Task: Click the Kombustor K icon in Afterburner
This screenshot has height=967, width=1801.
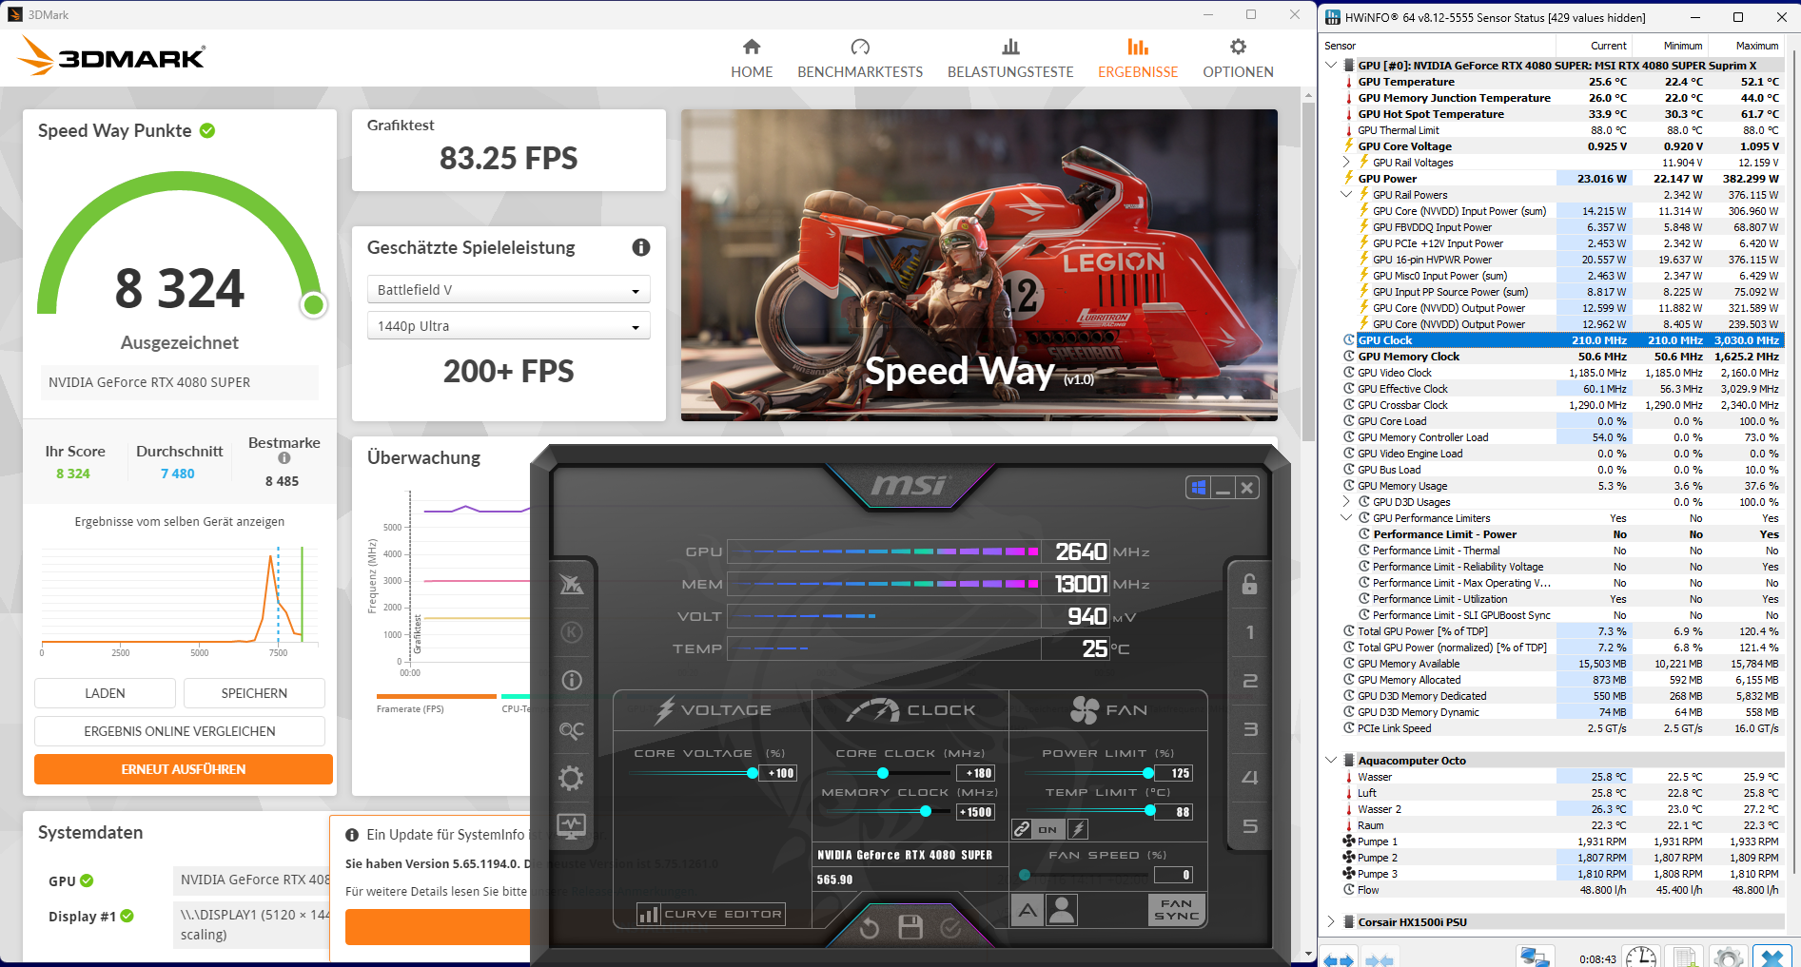Action: [572, 632]
